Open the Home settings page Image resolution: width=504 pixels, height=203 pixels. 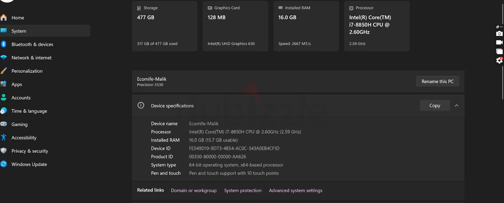tap(18, 18)
